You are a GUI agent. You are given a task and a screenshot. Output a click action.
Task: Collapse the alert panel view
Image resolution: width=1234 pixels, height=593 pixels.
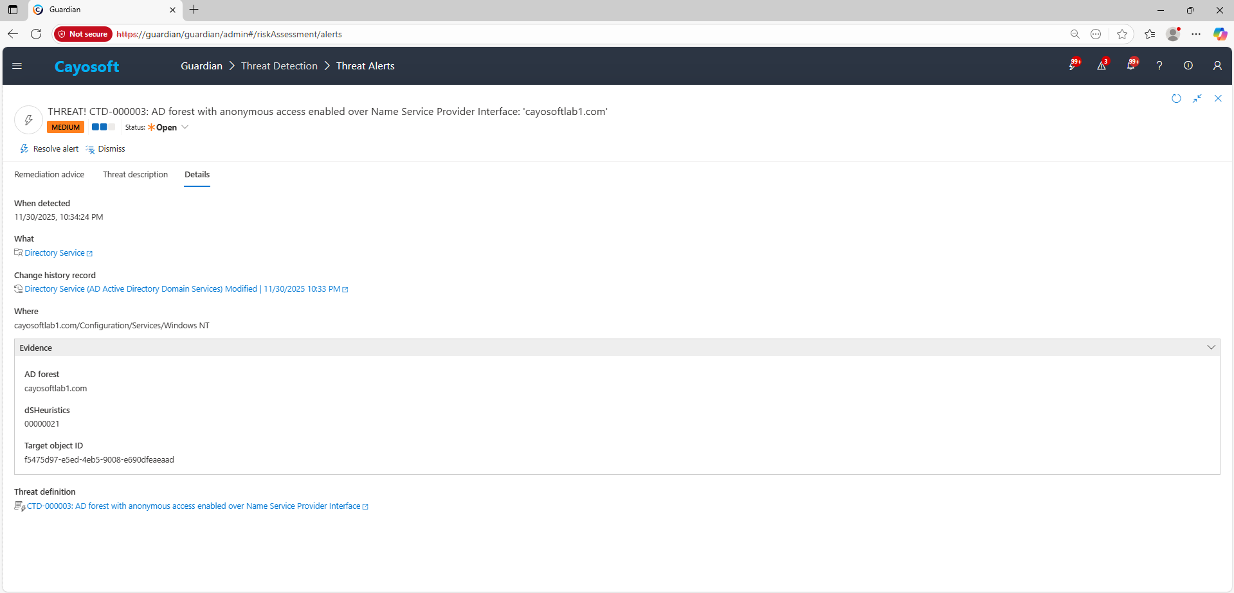coord(1197,98)
